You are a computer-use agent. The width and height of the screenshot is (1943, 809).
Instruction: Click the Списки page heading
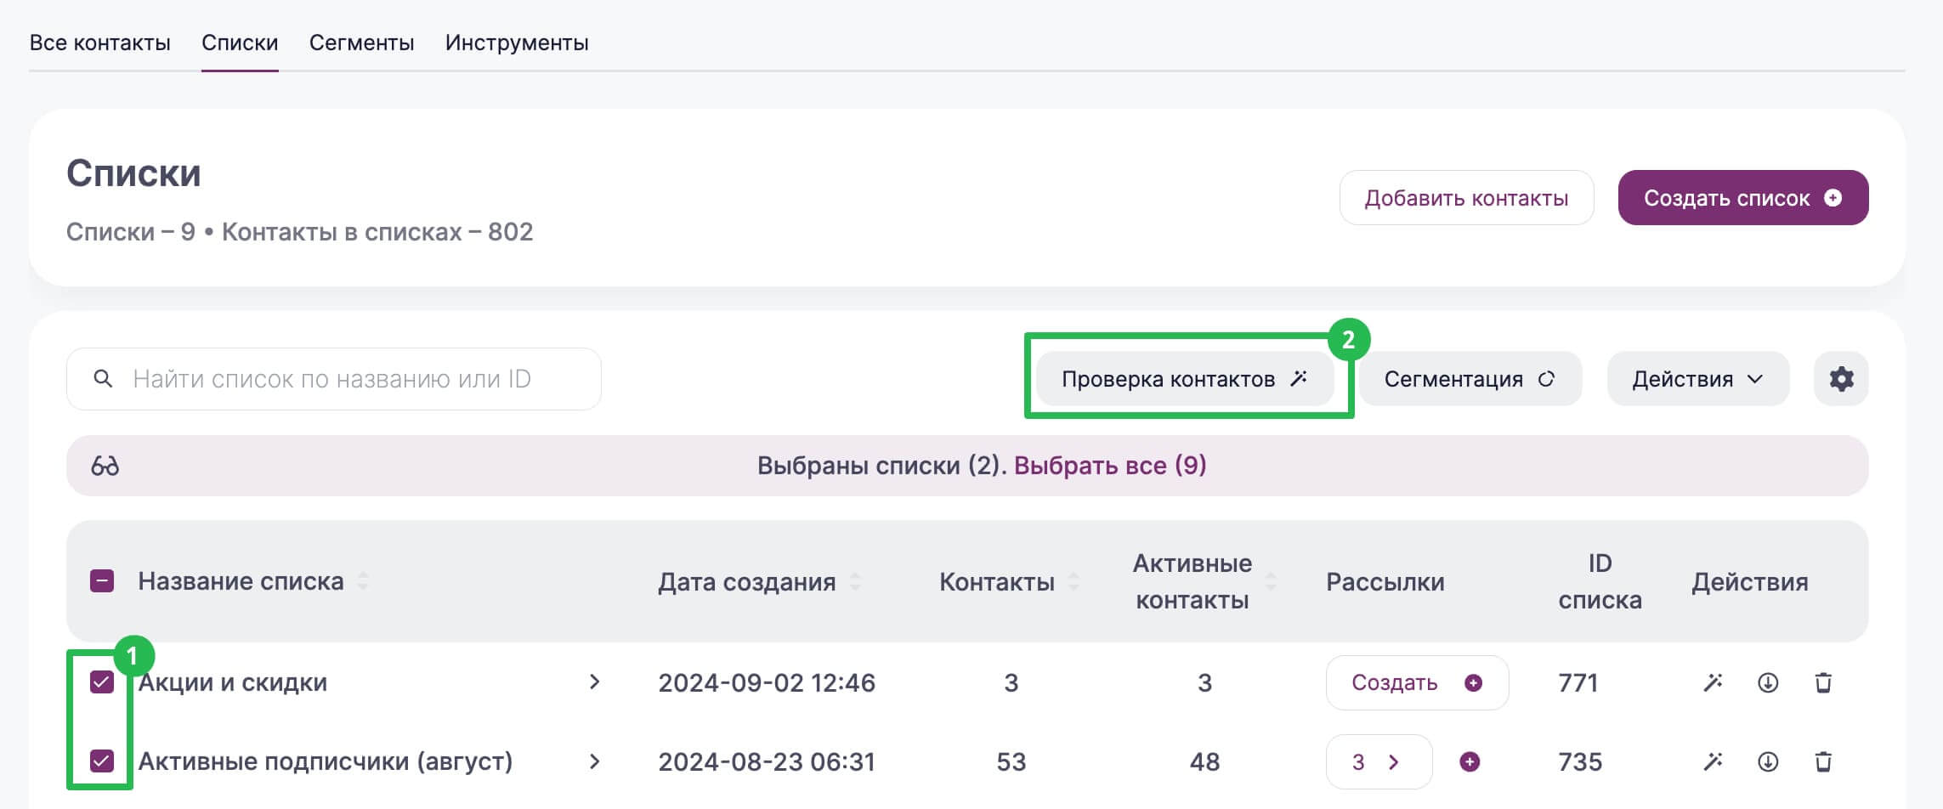133,173
